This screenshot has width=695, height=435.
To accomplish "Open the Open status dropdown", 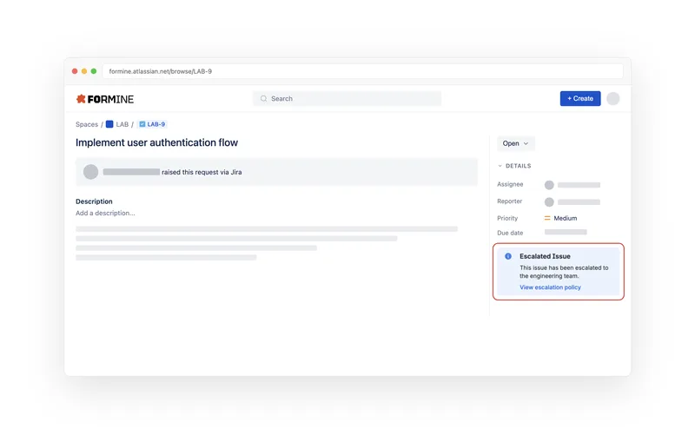I will click(515, 143).
